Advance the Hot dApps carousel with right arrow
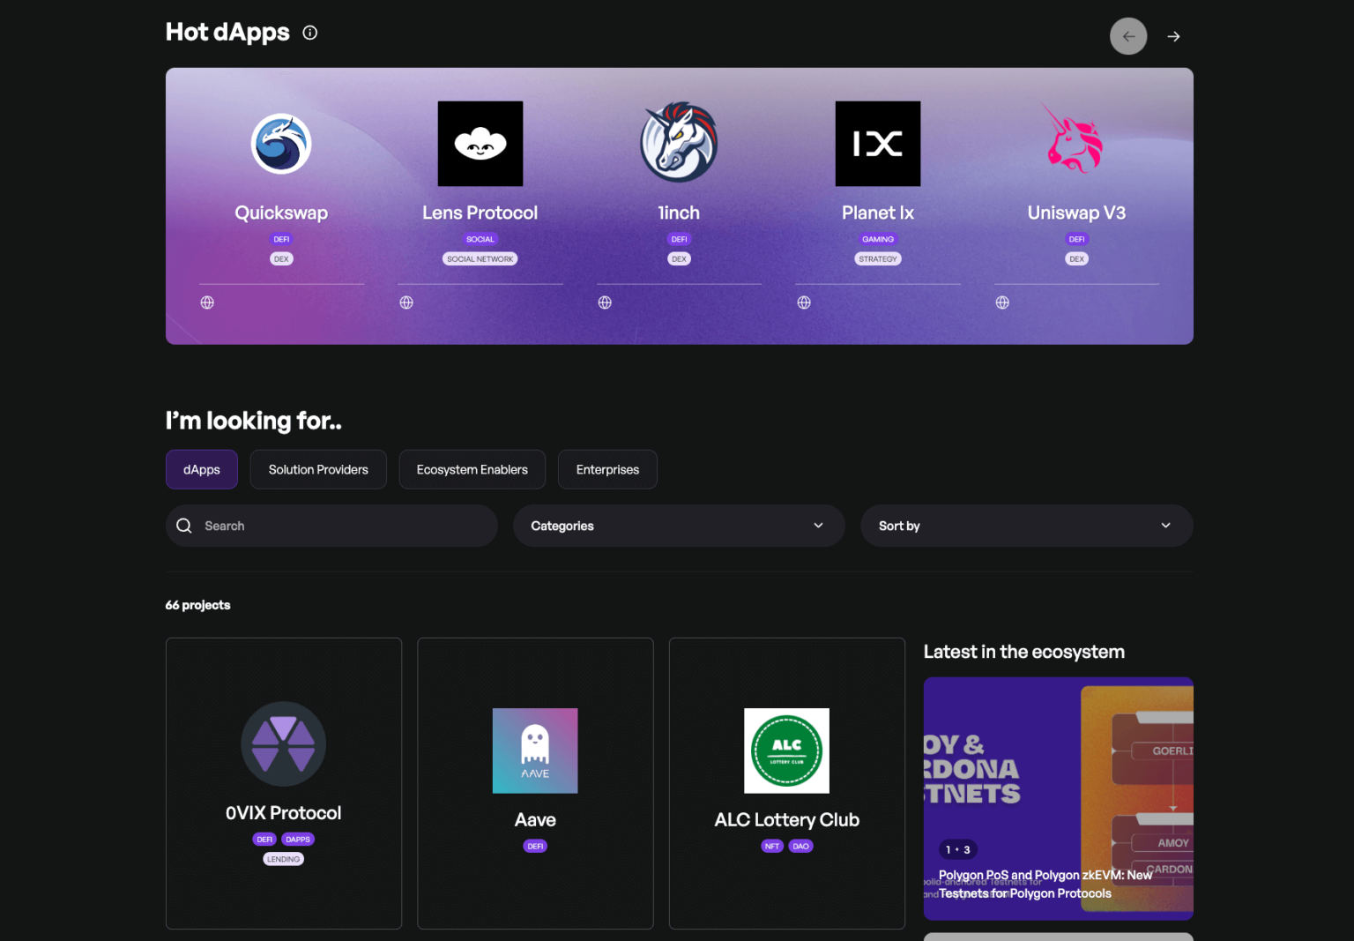The width and height of the screenshot is (1354, 941). 1173,36
